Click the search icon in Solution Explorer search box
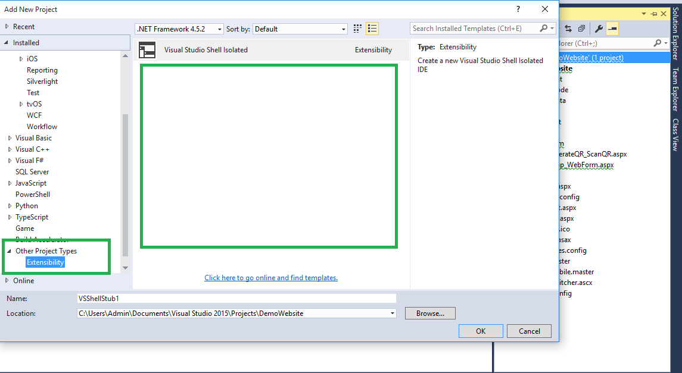The width and height of the screenshot is (682, 373). [x=658, y=43]
